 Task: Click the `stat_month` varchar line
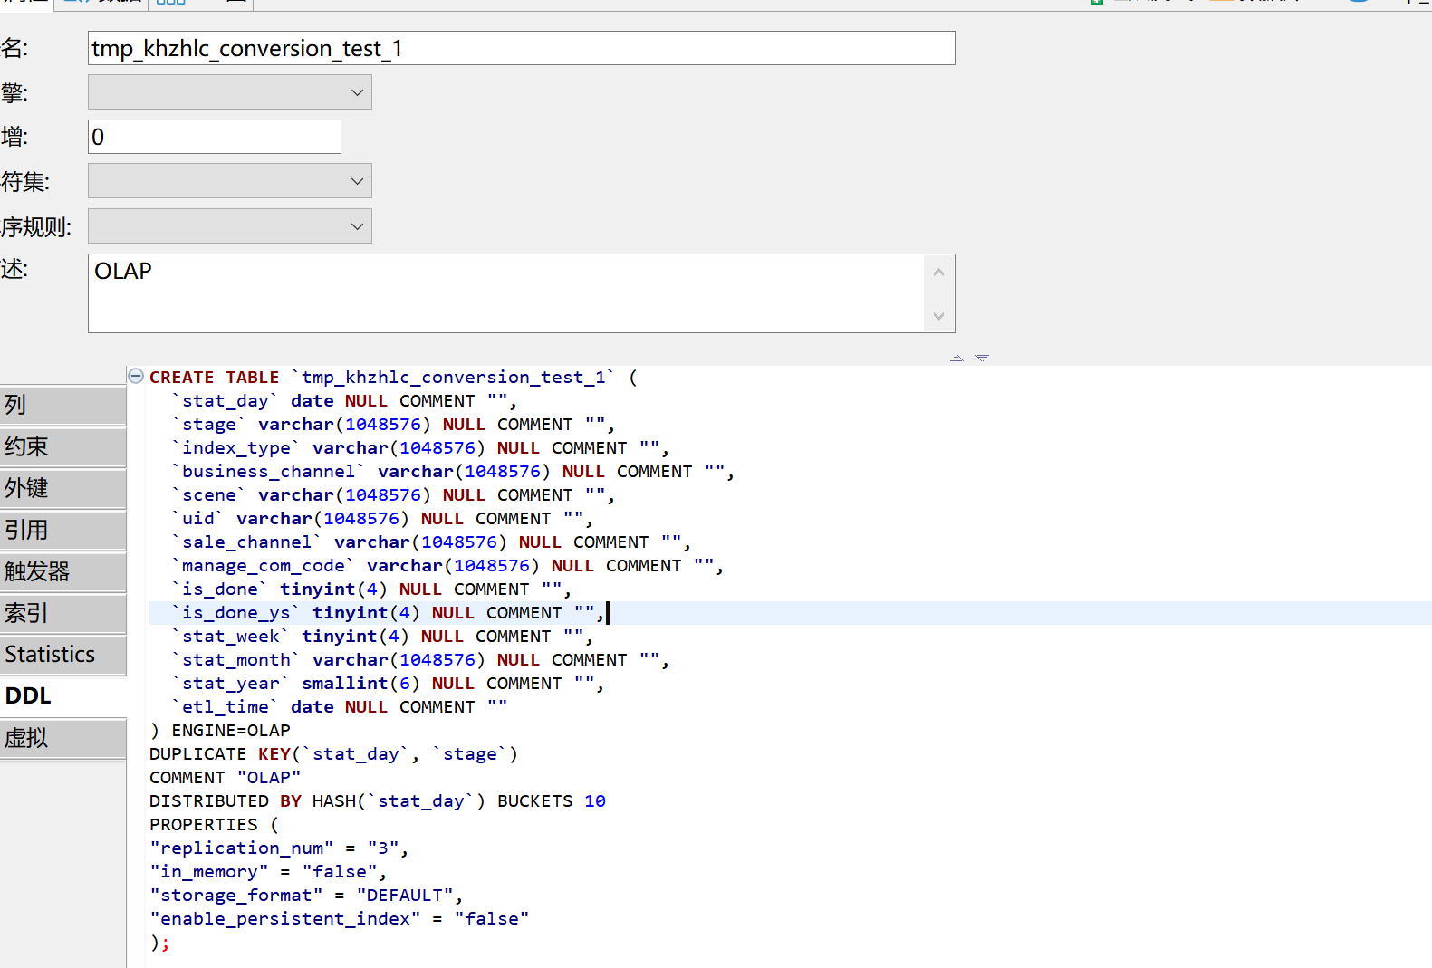tap(420, 660)
